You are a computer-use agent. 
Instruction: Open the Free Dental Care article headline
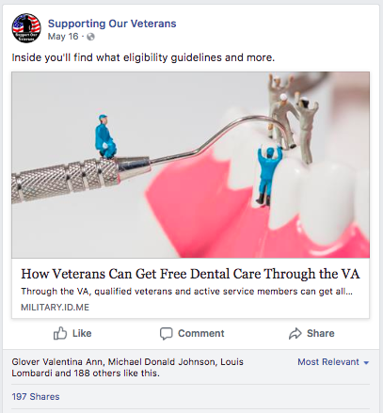(190, 274)
